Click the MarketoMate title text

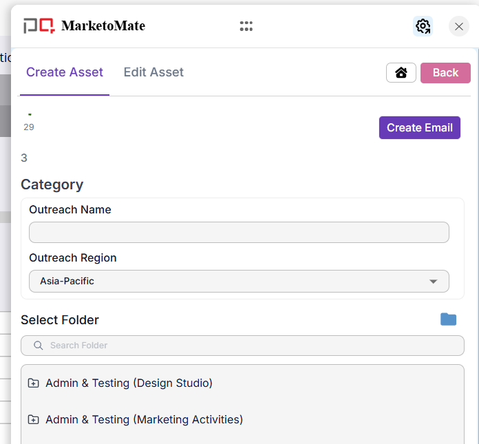[103, 26]
